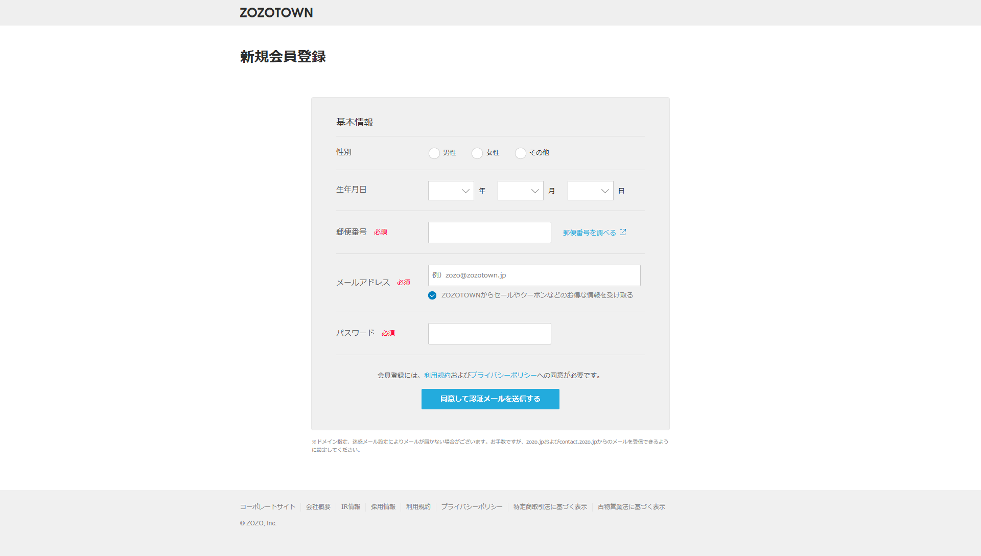981x556 pixels.
Task: Select the その他 radio button
Action: click(x=521, y=153)
